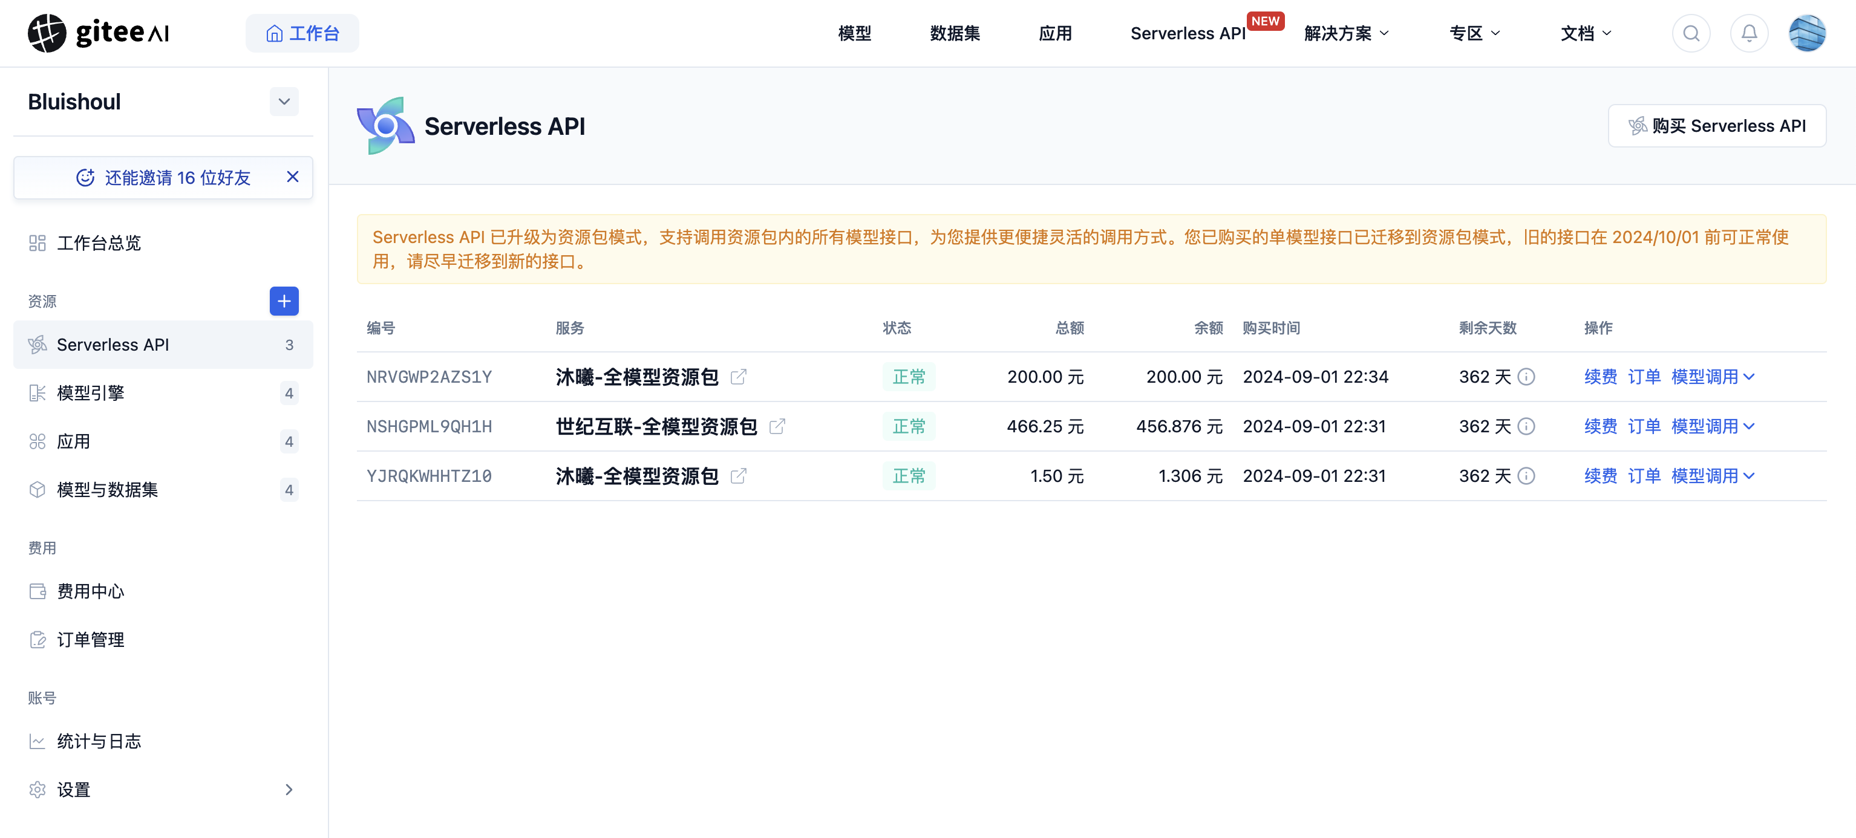The width and height of the screenshot is (1856, 838).
Task: Open 沐曦-全模型资源包 in YJRQKWHHTZ10 row
Action: coord(637,476)
